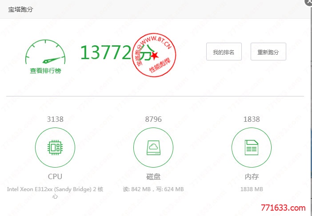Click the 磁盘 label
312x216 pixels.
tap(153, 176)
